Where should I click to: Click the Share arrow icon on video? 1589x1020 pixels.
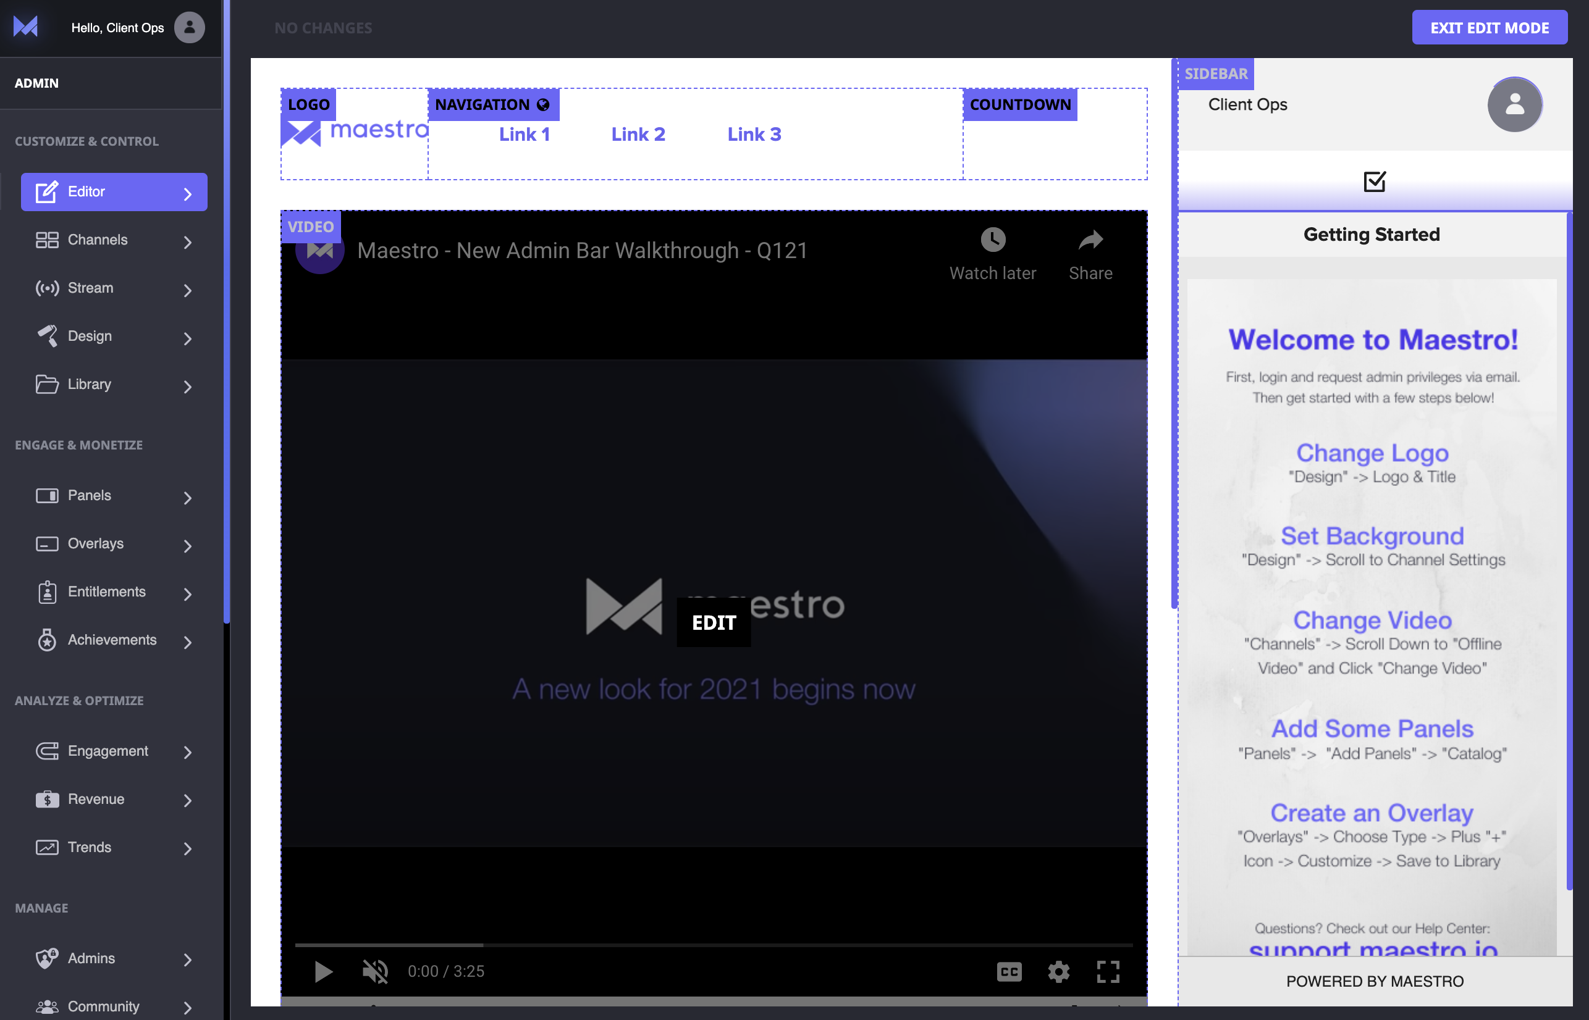1090,240
